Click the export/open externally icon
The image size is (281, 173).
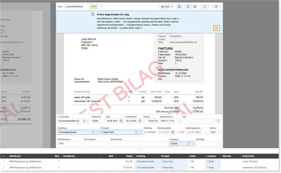pyautogui.click(x=205, y=7)
